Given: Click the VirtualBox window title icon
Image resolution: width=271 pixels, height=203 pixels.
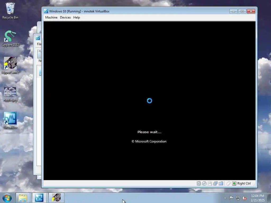Looking at the screenshot, I should pos(46,11).
